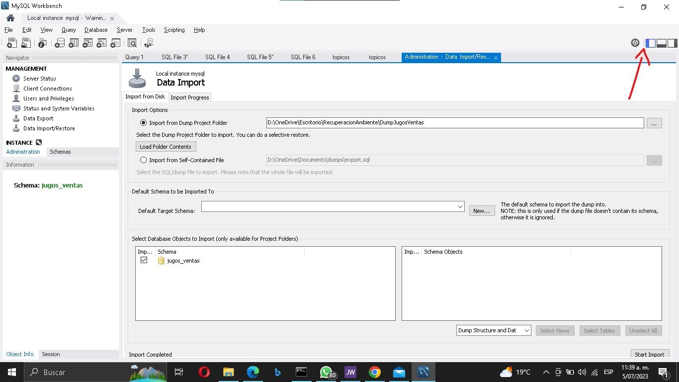The height and width of the screenshot is (382, 679).
Task: Open the Query menu
Action: [69, 30]
